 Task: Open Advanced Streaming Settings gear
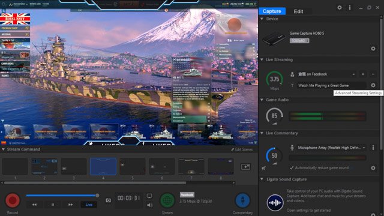(x=373, y=85)
